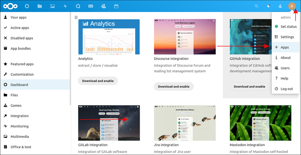Open Users from user menu

pyautogui.click(x=286, y=68)
